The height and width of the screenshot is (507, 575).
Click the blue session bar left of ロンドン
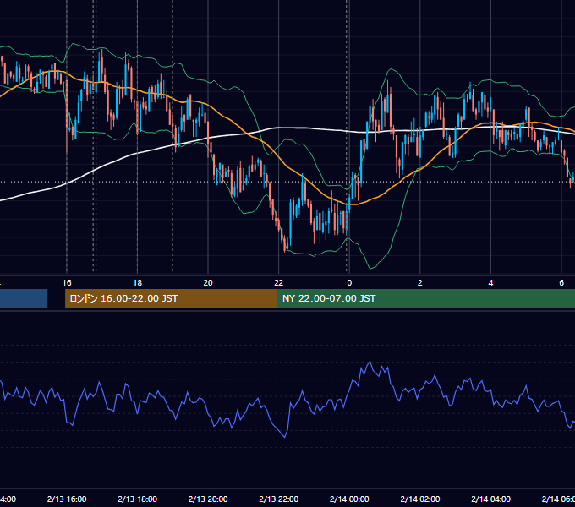pos(24,298)
